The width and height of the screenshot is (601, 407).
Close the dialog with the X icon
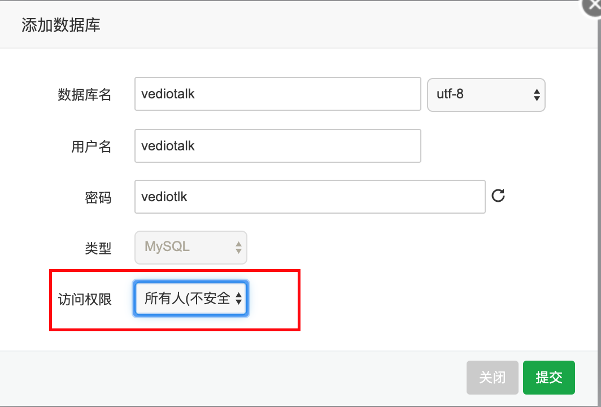pyautogui.click(x=592, y=7)
